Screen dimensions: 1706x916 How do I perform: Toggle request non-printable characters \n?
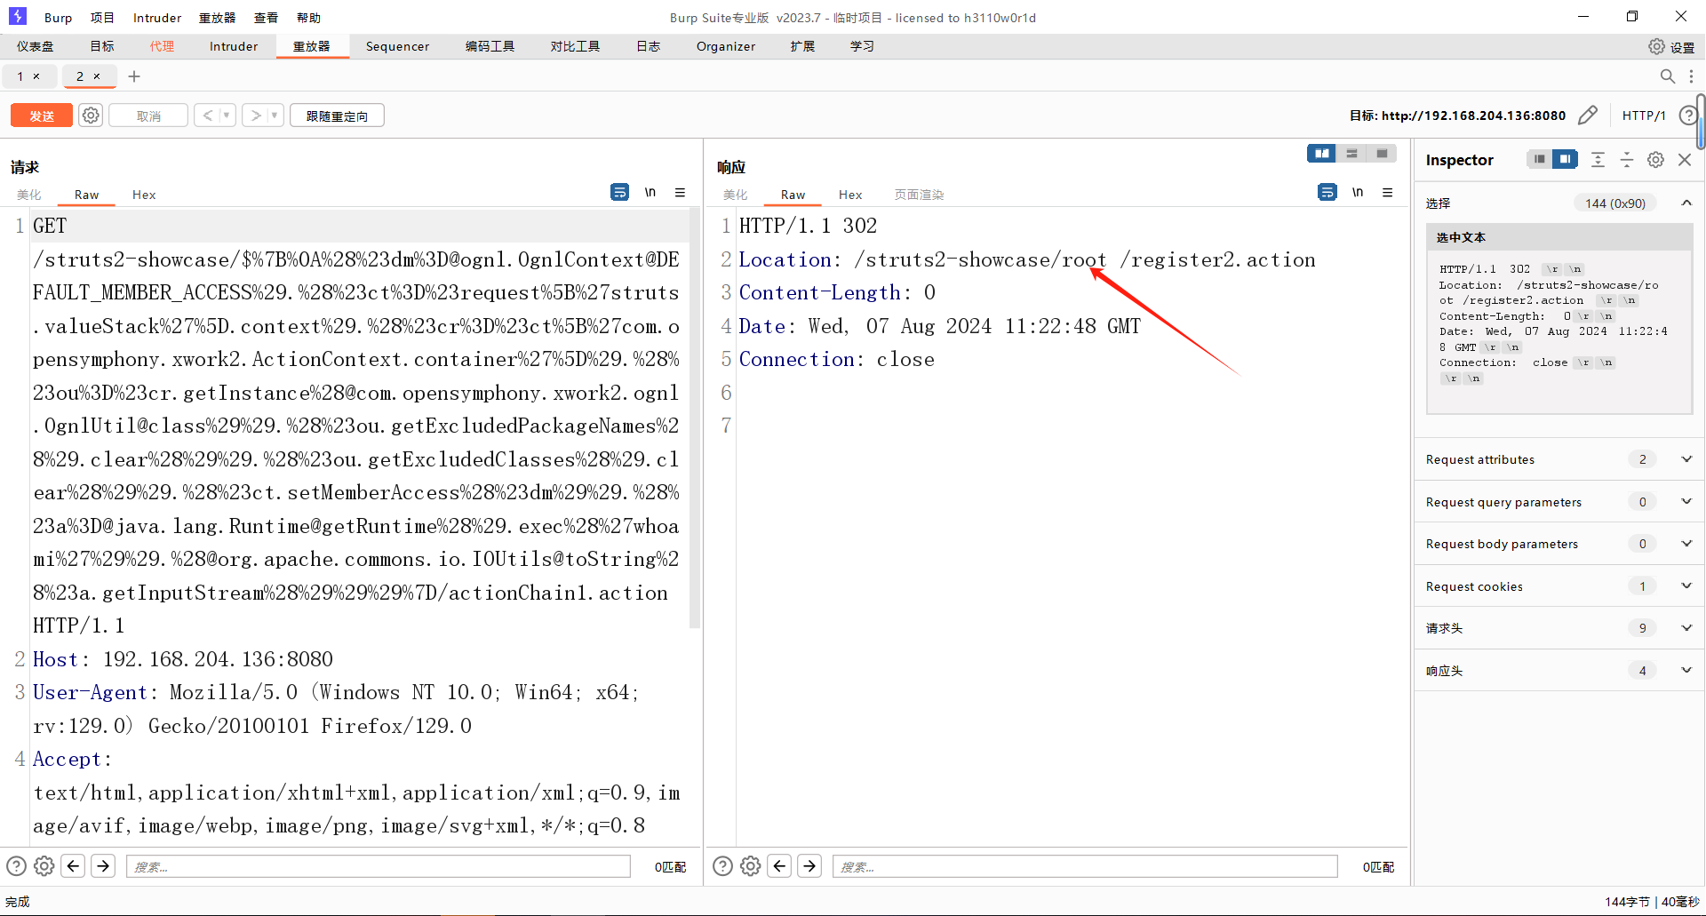click(x=650, y=192)
